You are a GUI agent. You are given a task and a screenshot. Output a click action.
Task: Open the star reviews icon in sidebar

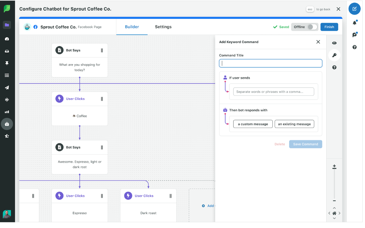7,136
